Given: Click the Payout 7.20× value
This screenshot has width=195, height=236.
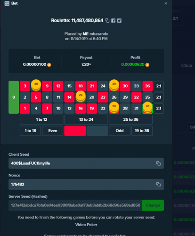Looking at the screenshot, I should point(86,64).
